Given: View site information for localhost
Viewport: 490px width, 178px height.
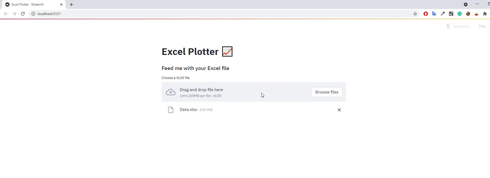Looking at the screenshot, I should click(x=33, y=14).
